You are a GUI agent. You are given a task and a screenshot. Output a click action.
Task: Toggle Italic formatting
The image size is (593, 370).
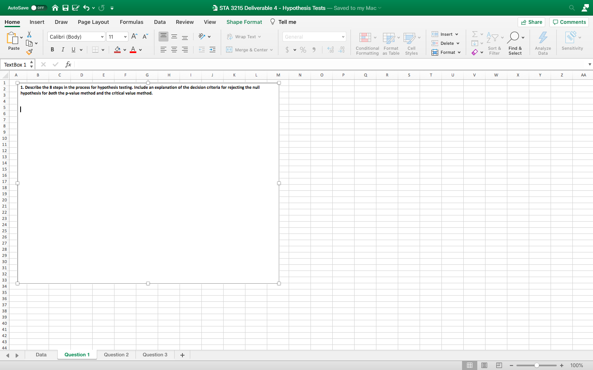[63, 50]
